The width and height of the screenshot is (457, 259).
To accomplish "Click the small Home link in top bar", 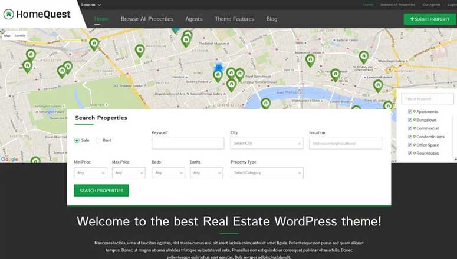I will pyautogui.click(x=368, y=5).
